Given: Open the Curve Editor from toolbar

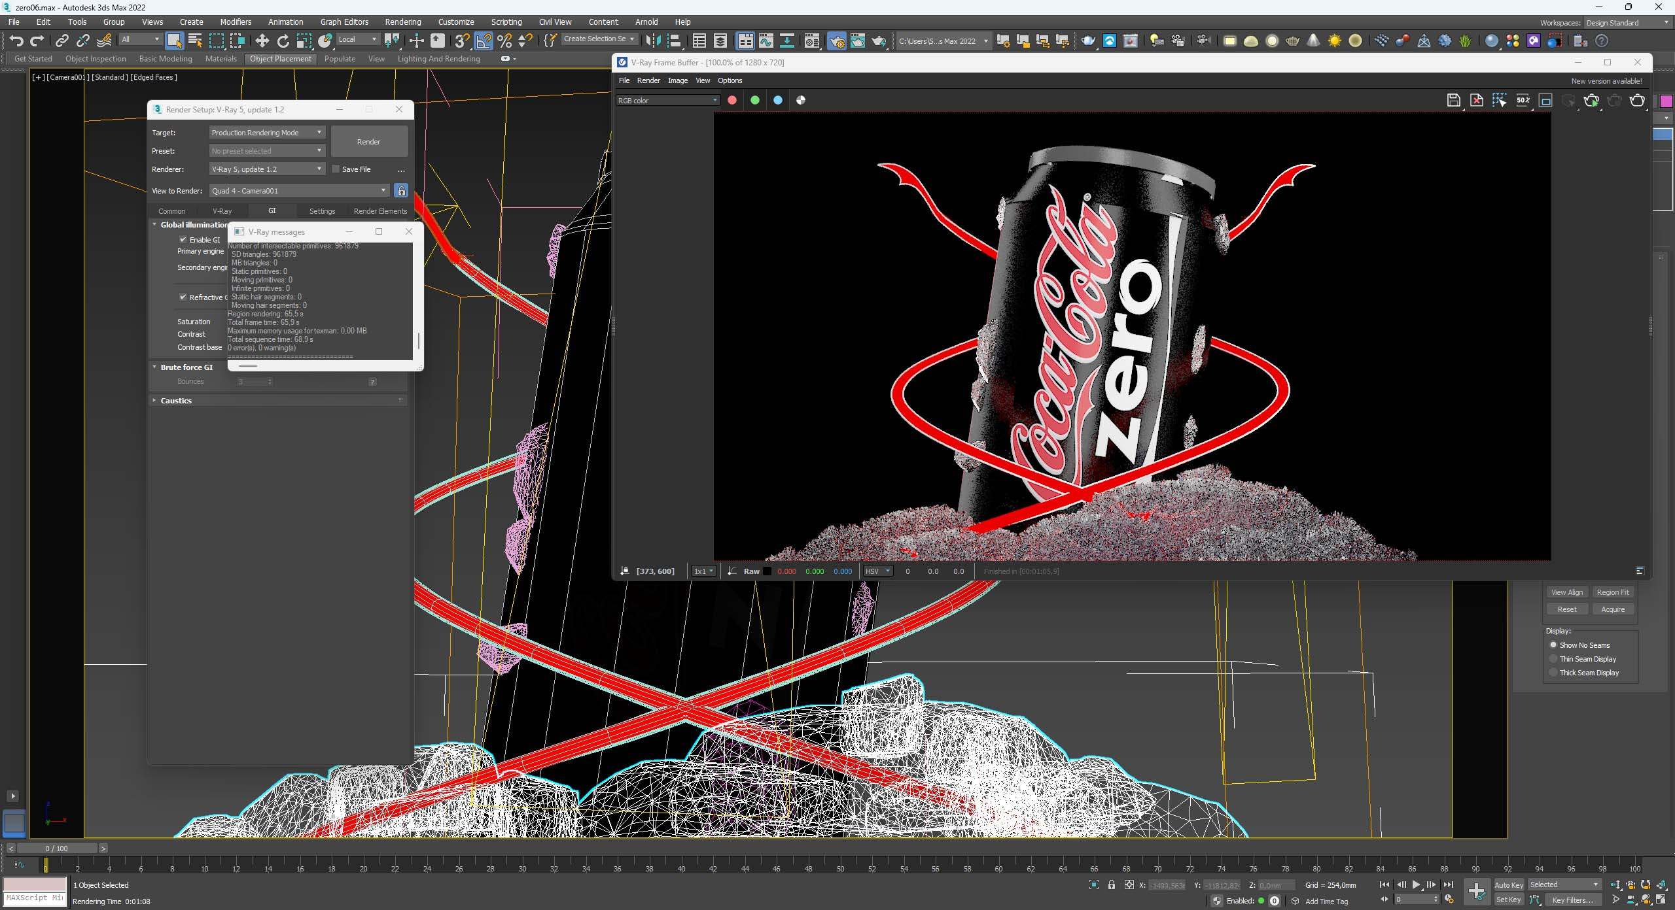Looking at the screenshot, I should [x=766, y=41].
